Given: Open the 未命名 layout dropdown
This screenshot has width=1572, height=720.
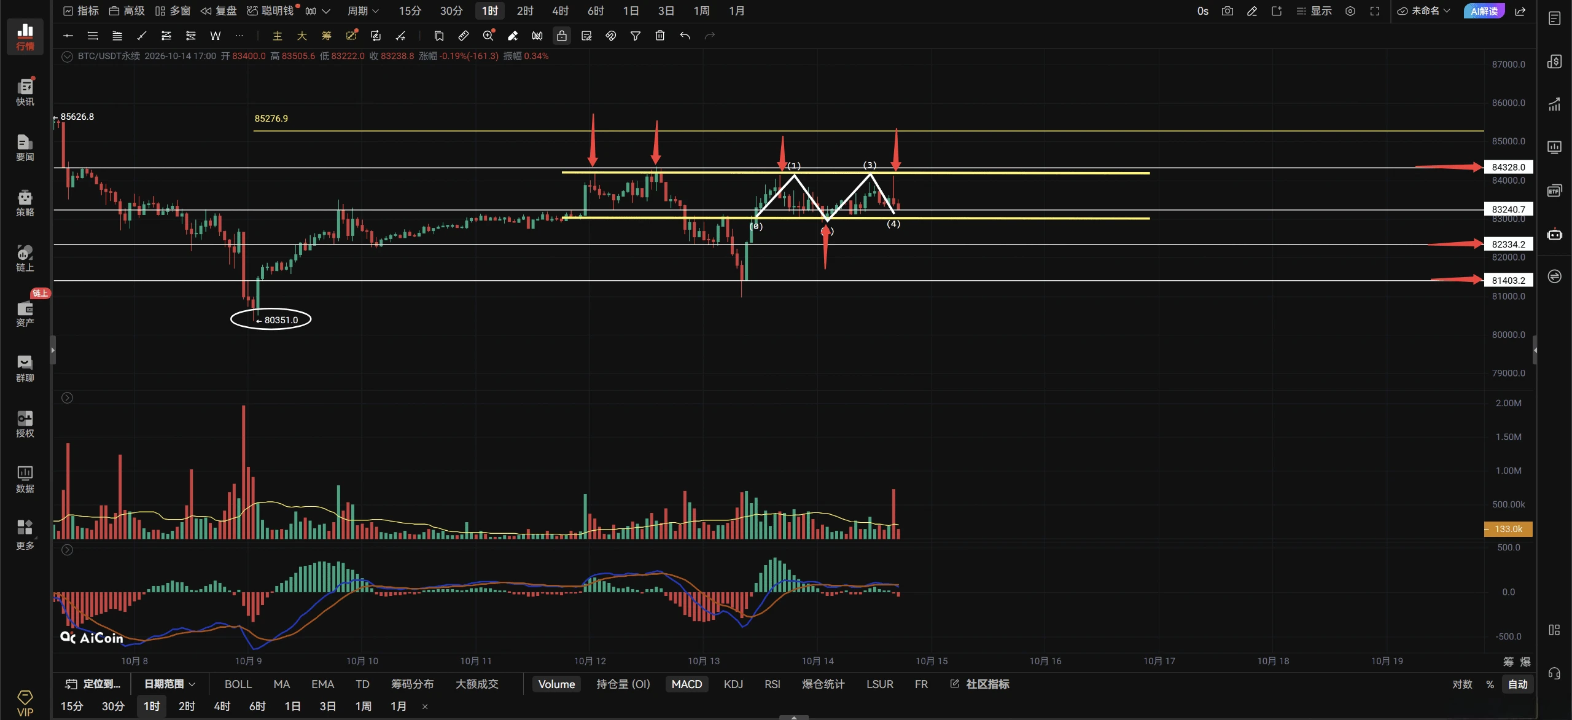Looking at the screenshot, I should pos(1423,11).
